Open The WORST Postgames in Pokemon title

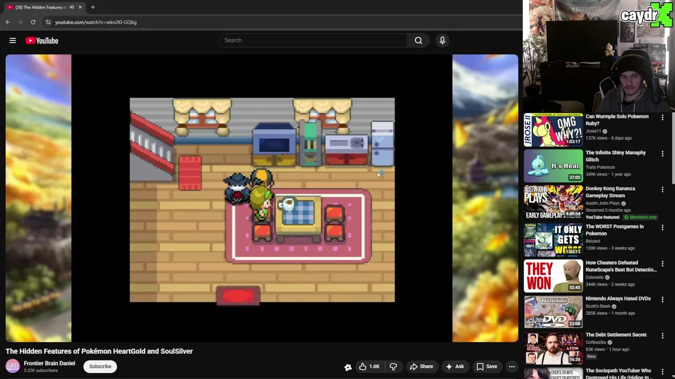[614, 230]
